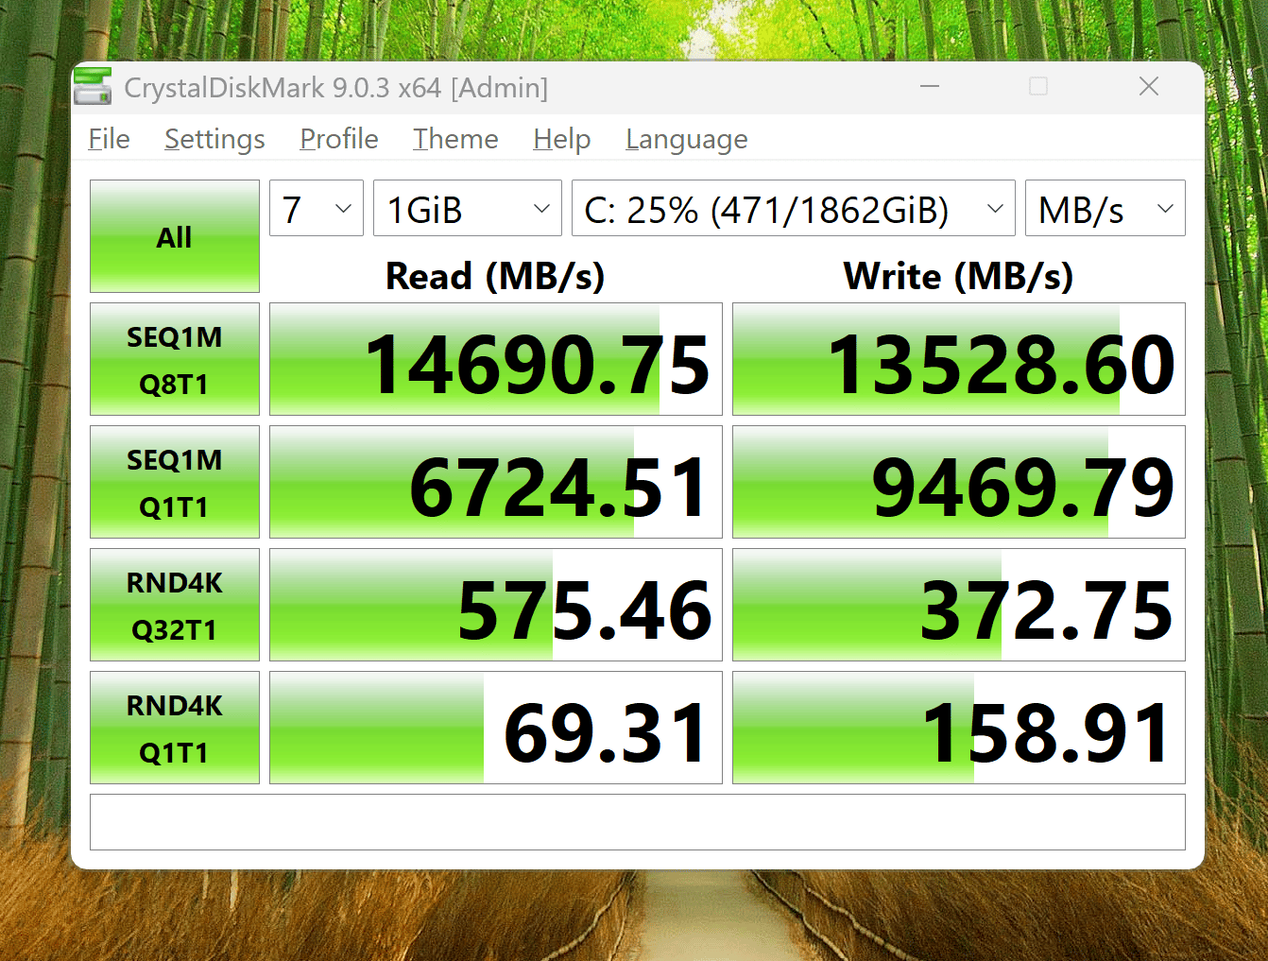Open the Profile menu
The height and width of the screenshot is (961, 1268).
click(339, 139)
